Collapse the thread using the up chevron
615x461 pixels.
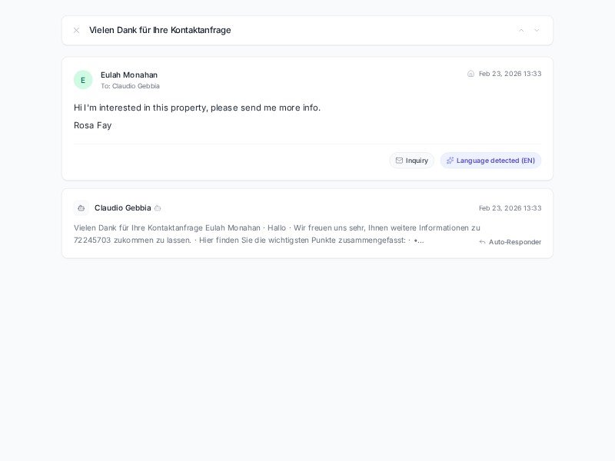point(522,30)
